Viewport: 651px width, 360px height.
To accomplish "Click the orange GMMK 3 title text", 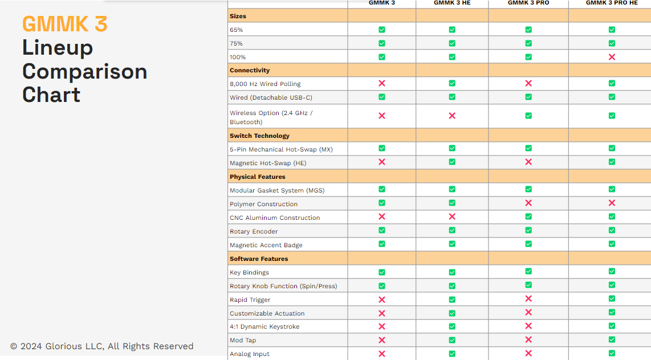I will (x=64, y=24).
